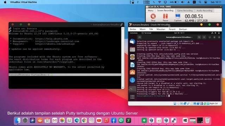This screenshot has height=126, width=225.
Task: Switch to Game Recording tab
Action: click(185, 10)
